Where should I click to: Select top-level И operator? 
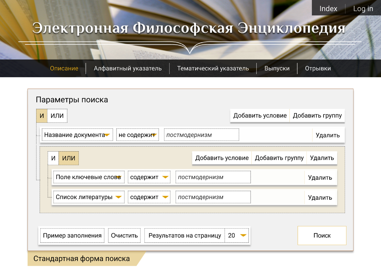pyautogui.click(x=42, y=116)
